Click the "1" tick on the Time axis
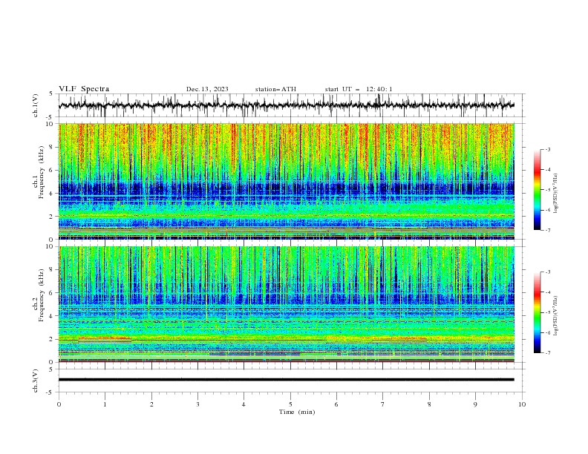The height and width of the screenshot is (454, 588). [105, 404]
